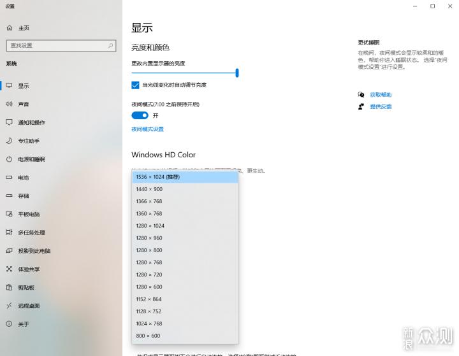
Task: Choose 1280 × 600 resolution option
Action: (186, 287)
